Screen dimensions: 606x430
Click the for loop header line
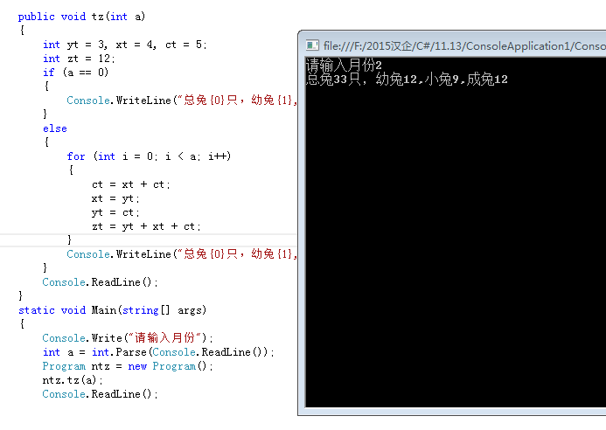click(149, 156)
